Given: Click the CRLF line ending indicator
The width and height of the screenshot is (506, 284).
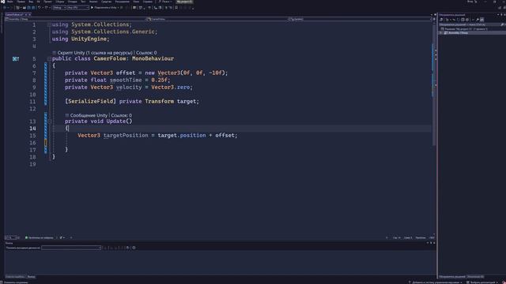Looking at the screenshot, I should (432, 237).
